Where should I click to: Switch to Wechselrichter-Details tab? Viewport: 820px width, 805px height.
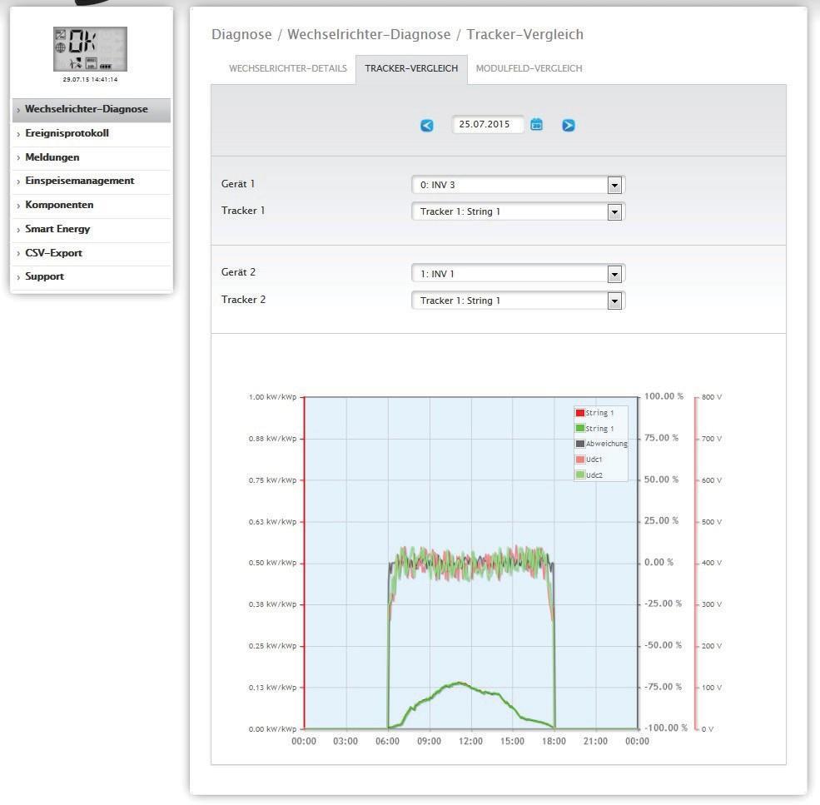288,68
